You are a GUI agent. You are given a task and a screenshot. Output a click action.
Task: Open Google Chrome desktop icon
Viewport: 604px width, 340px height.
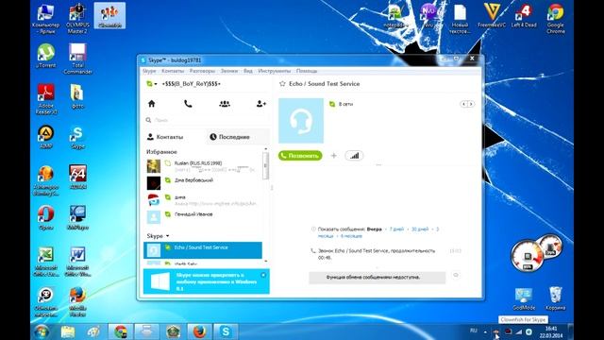pyautogui.click(x=556, y=19)
